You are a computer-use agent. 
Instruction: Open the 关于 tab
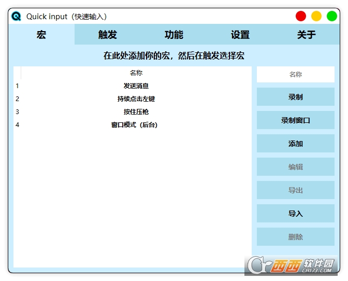pos(306,34)
